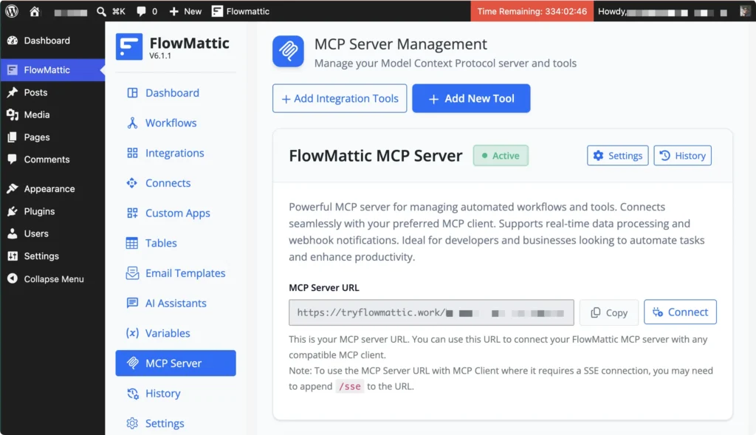
Task: Click the Plugins plug icon
Action: 13,211
